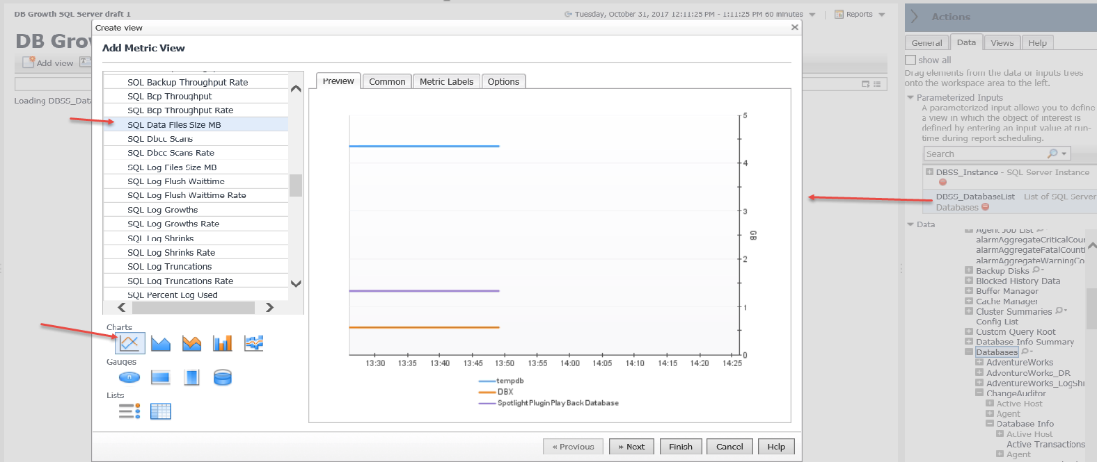Switch to the Metric Labels tab

(x=446, y=82)
